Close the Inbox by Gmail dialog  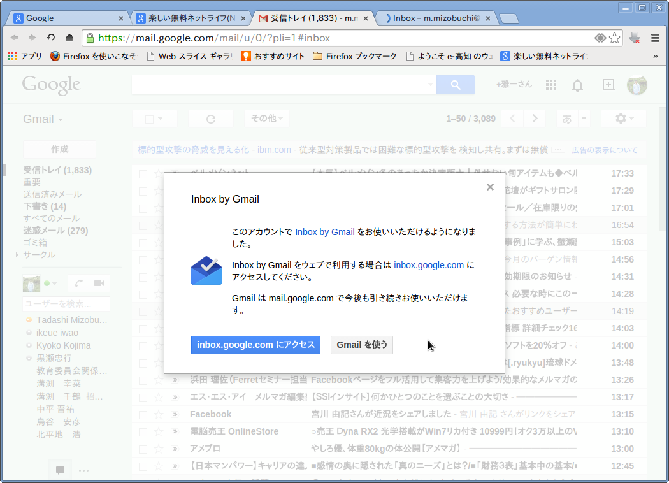pos(490,187)
